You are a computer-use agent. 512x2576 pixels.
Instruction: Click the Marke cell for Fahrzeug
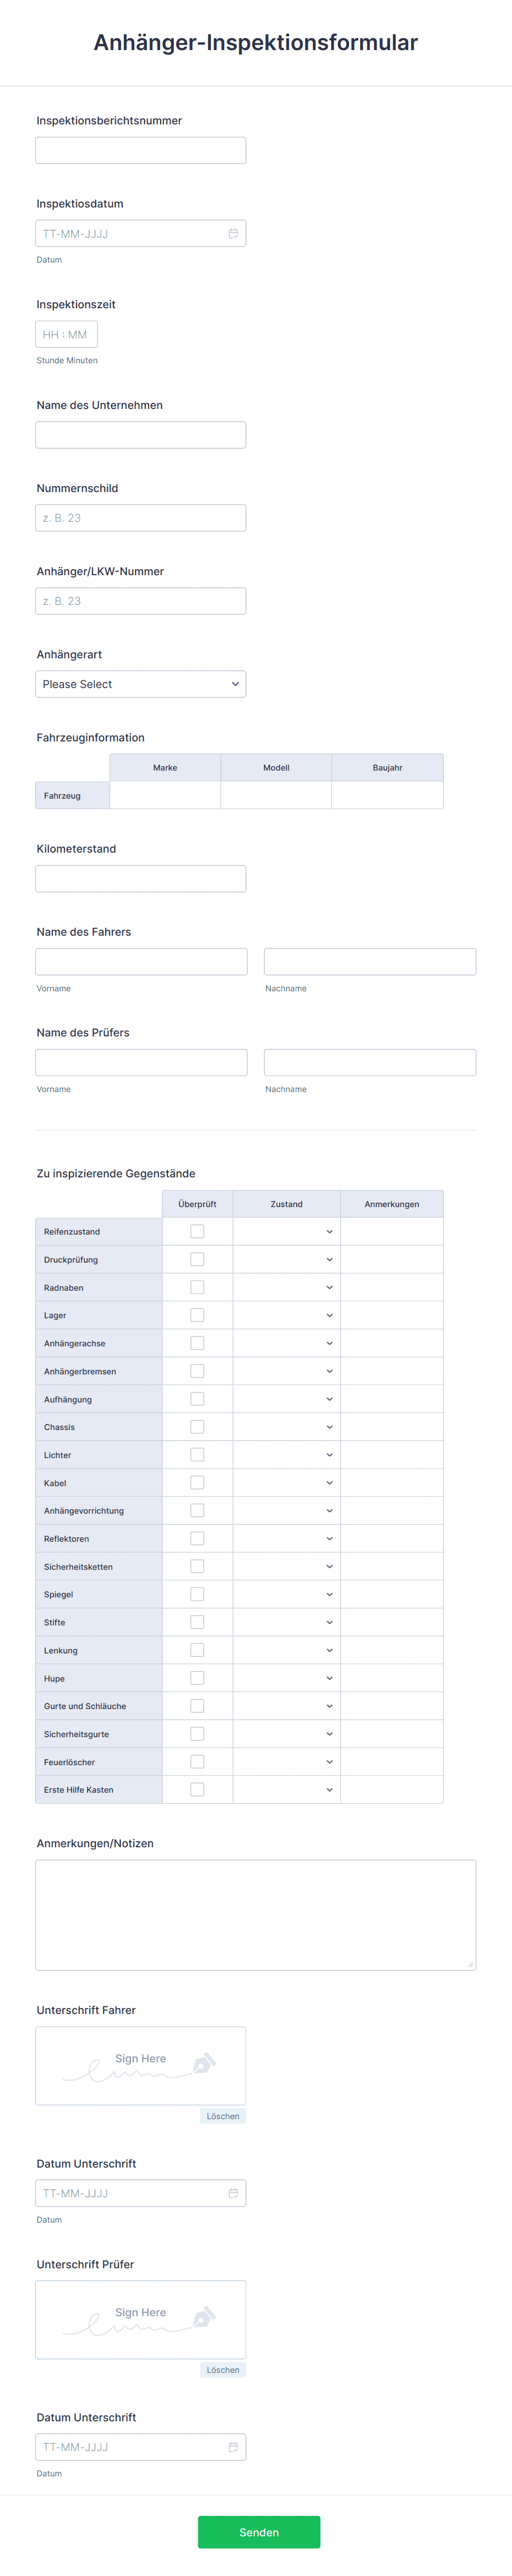(165, 795)
